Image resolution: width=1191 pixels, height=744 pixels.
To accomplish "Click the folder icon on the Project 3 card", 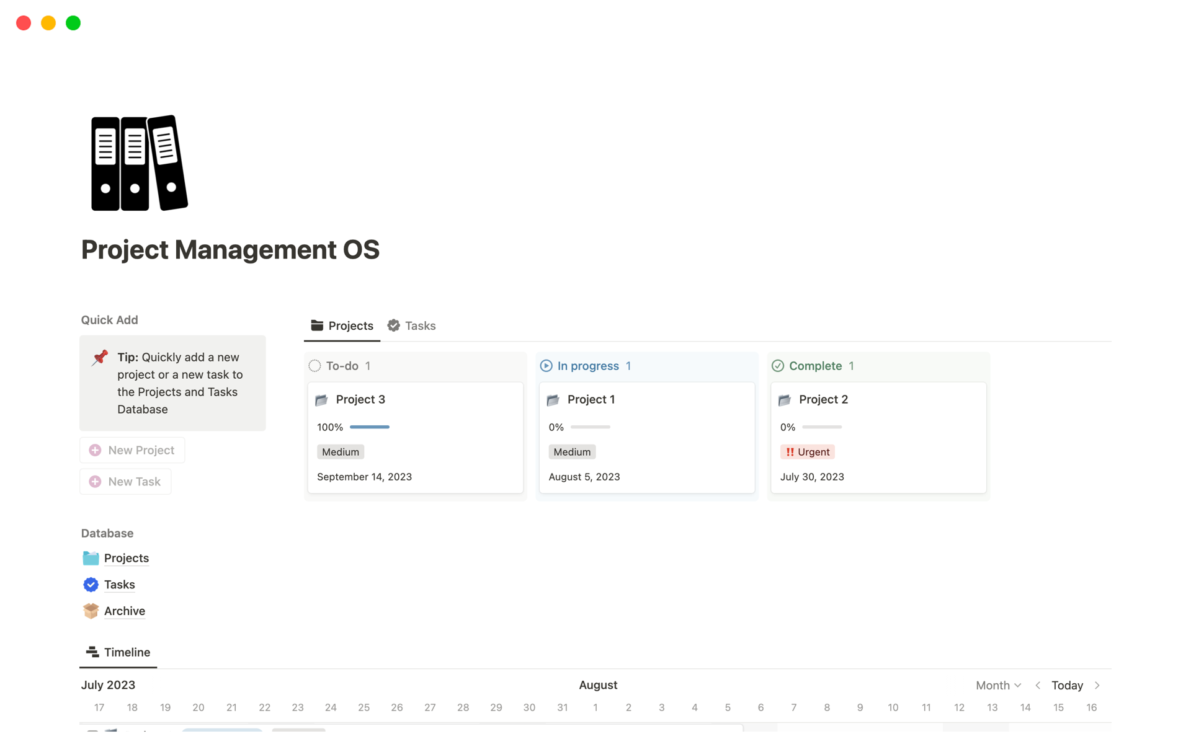I will coord(321,400).
